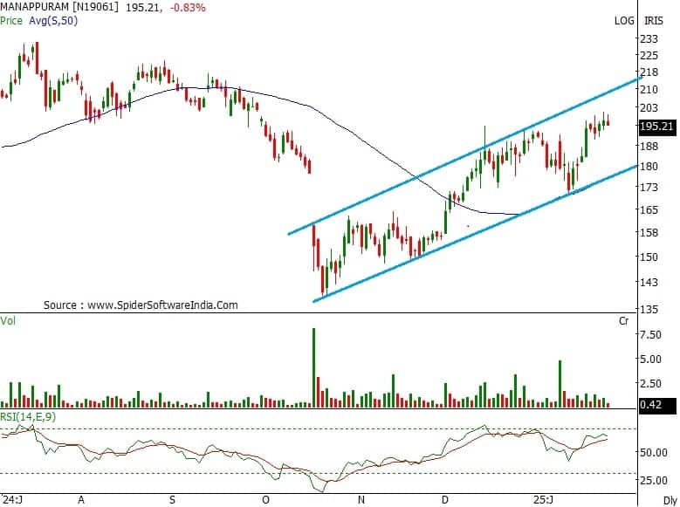Toggle the LOG scale label
Image resolution: width=680 pixels, height=507 pixels.
coord(624,20)
